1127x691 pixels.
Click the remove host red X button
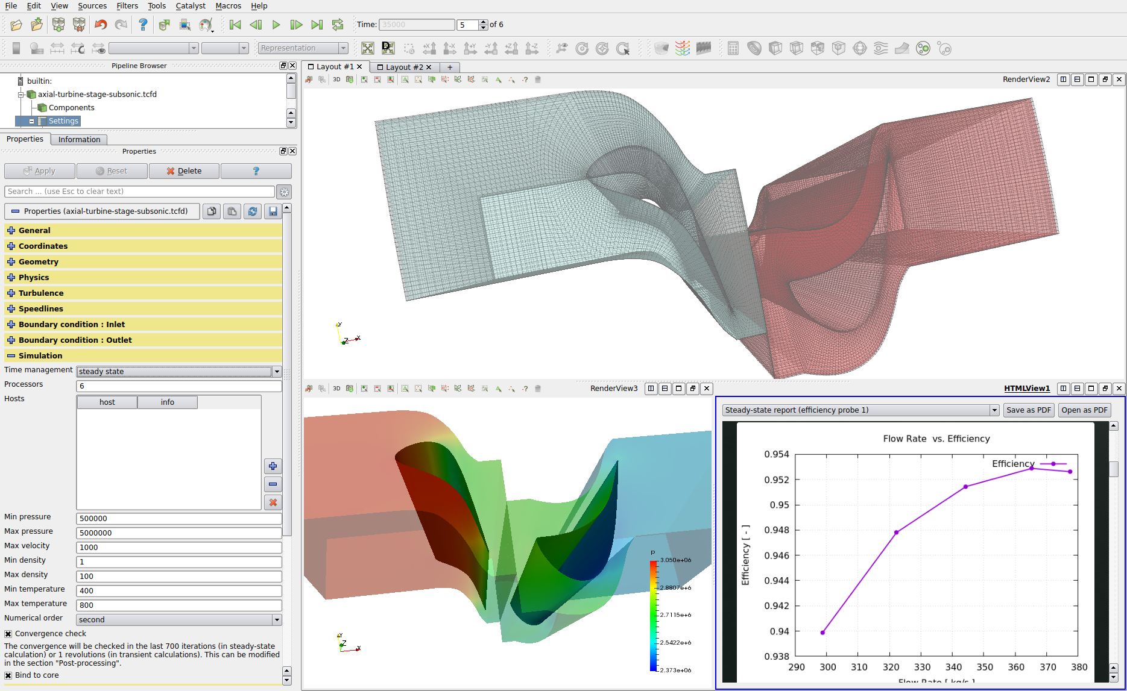pyautogui.click(x=273, y=502)
